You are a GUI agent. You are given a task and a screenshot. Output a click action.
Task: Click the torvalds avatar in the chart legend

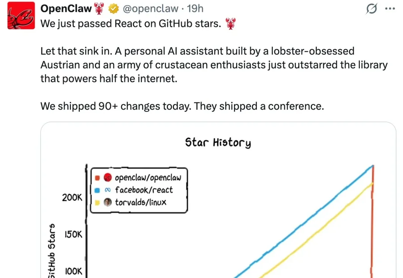point(107,202)
